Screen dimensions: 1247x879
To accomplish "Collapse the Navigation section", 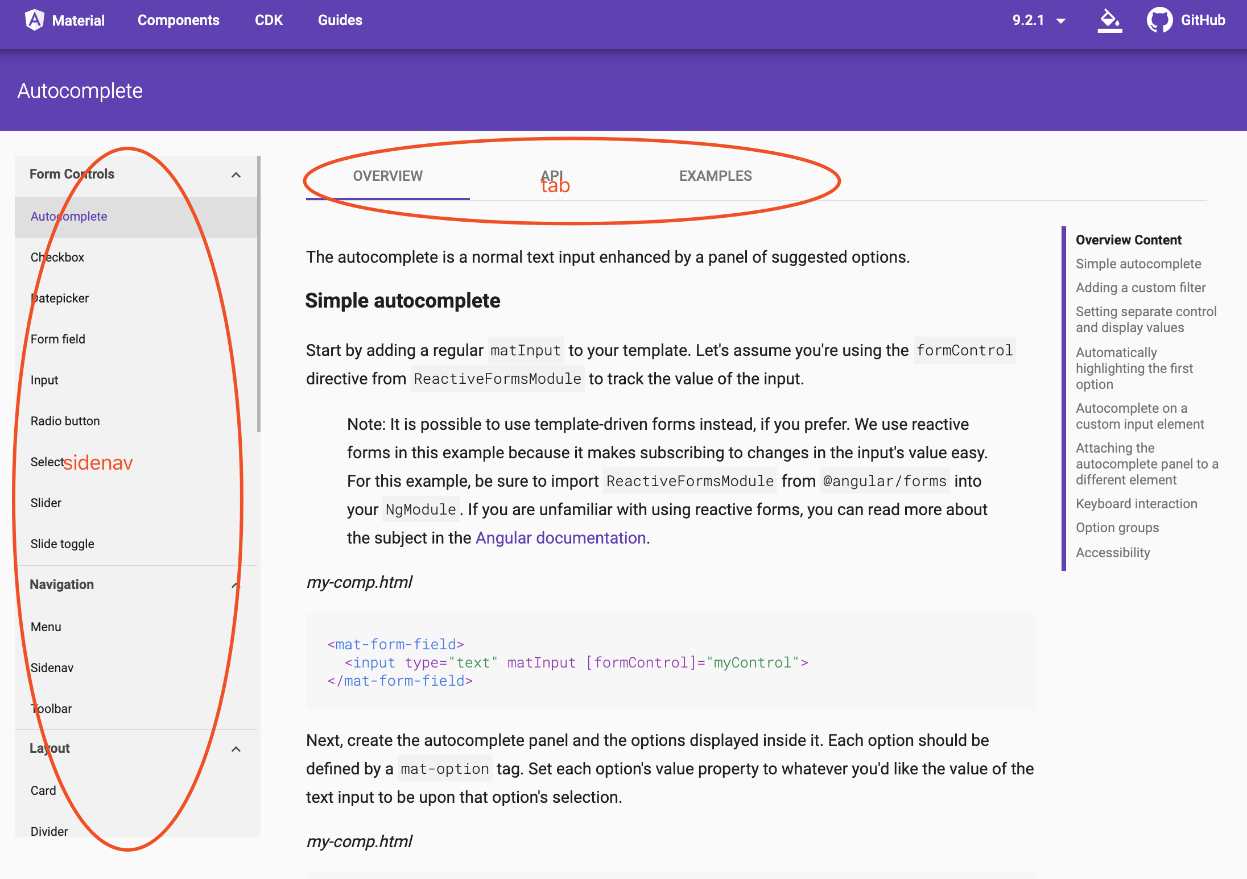I will (235, 585).
